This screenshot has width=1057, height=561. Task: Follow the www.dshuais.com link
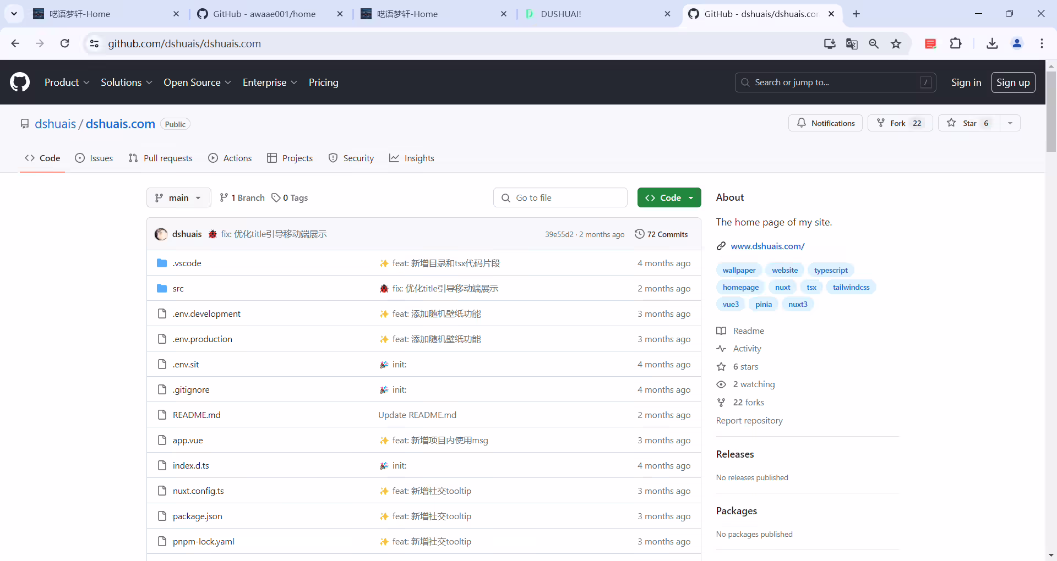(x=767, y=246)
